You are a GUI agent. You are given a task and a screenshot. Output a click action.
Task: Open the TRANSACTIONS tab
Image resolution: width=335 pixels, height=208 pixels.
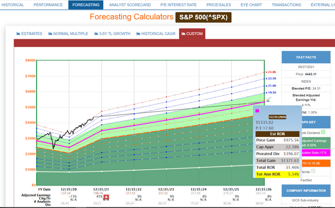point(286,5)
